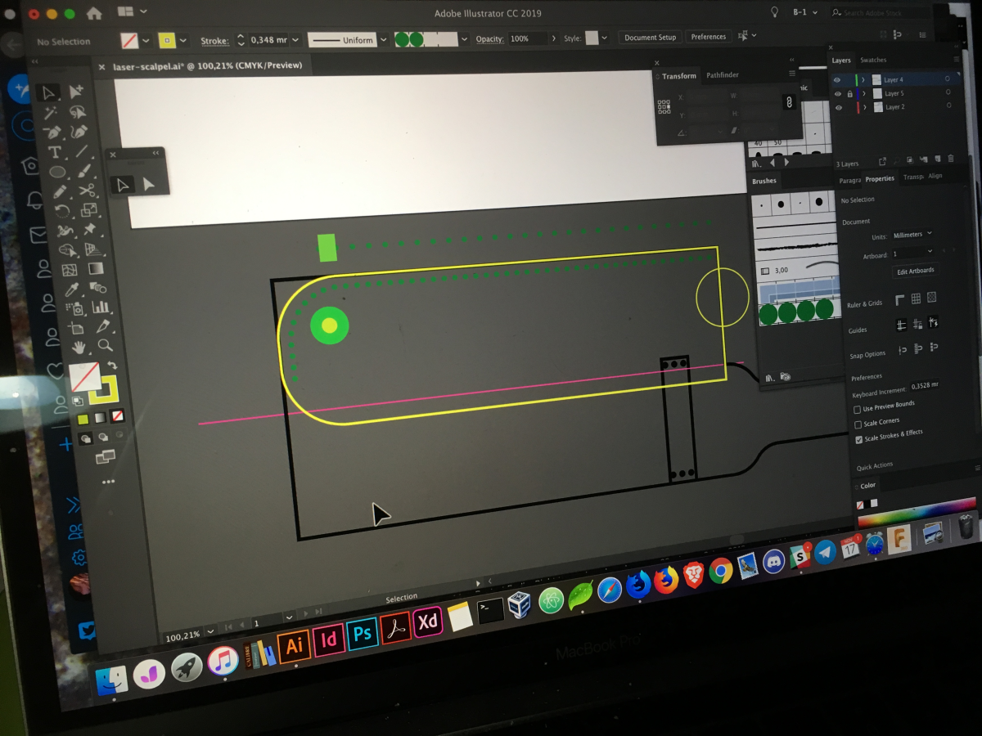Viewport: 982px width, 736px height.
Task: Click target circle of Layer 4
Action: pyautogui.click(x=948, y=79)
